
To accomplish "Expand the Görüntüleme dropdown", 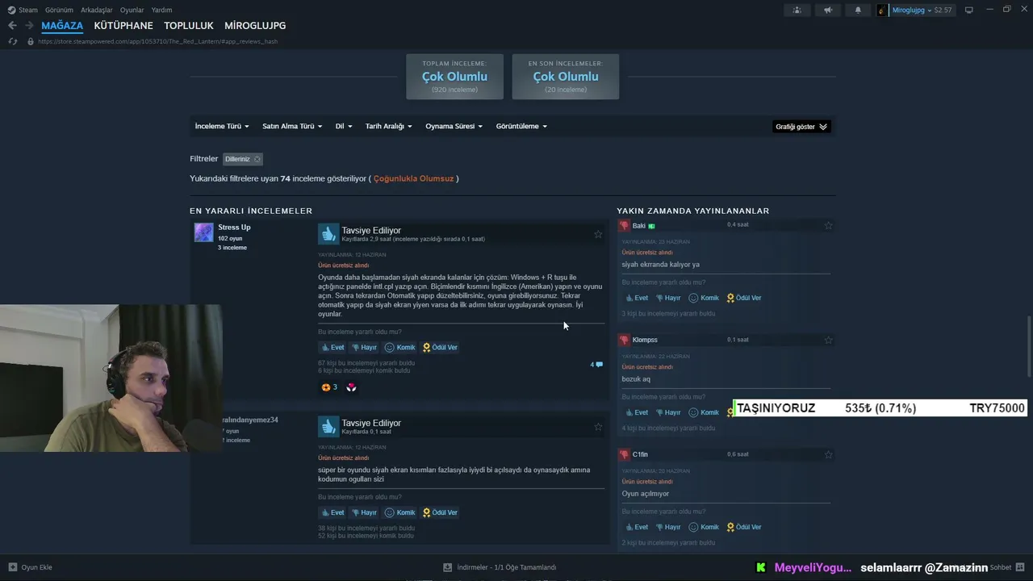I will tap(522, 126).
